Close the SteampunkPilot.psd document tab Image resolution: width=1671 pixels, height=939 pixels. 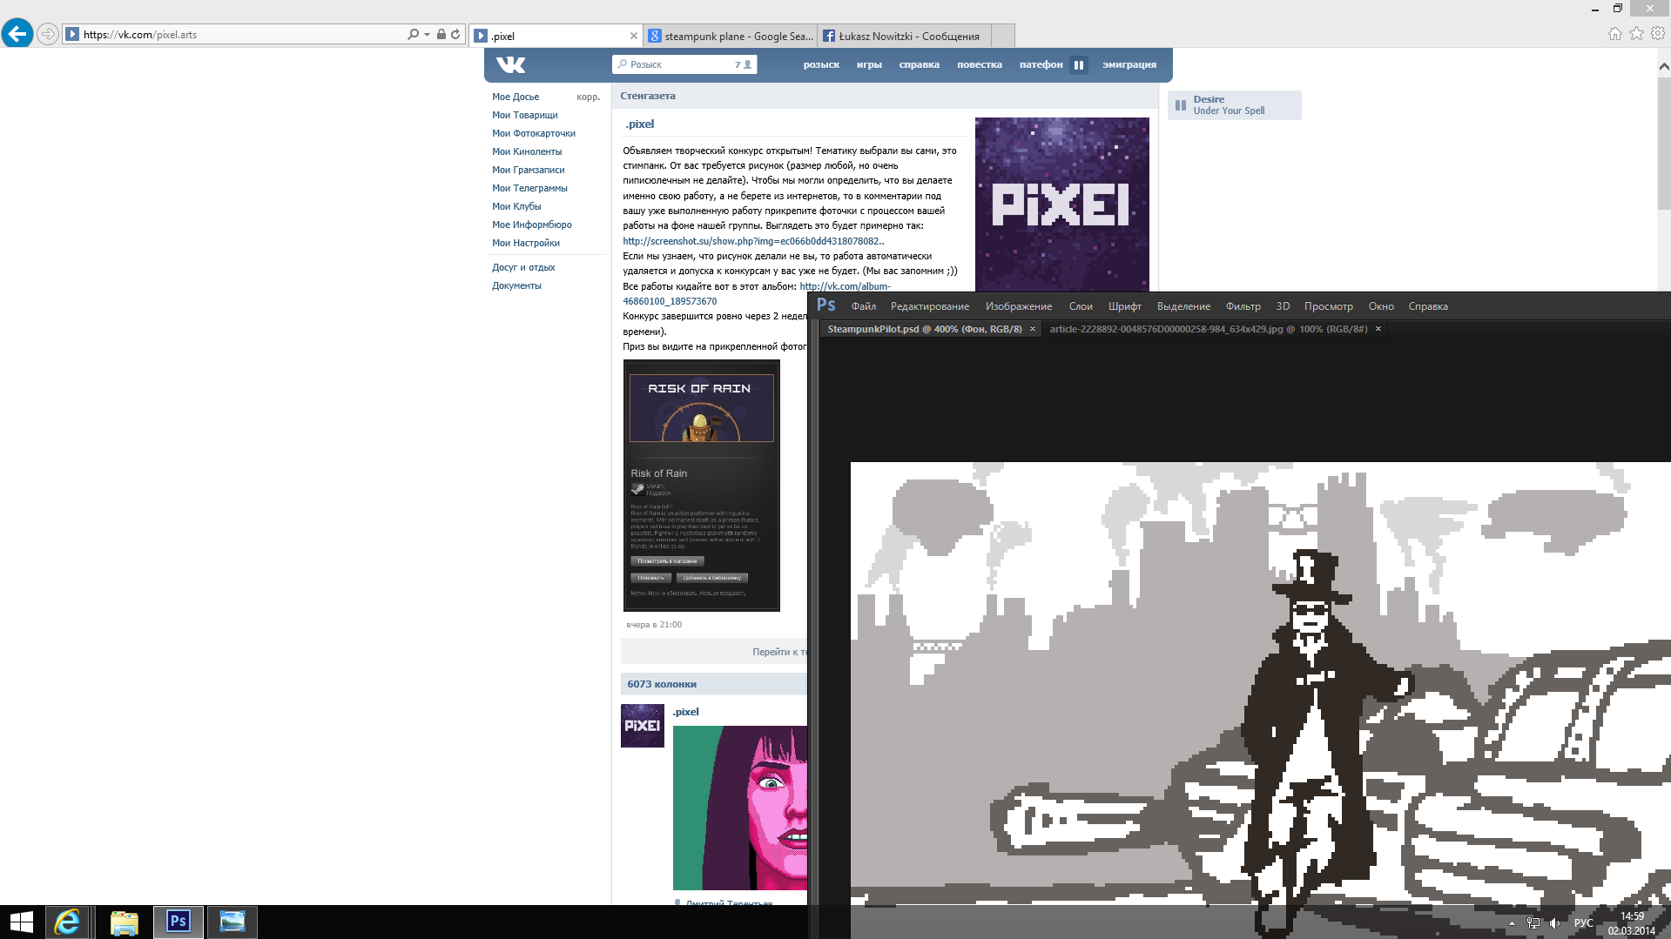pos(1033,329)
